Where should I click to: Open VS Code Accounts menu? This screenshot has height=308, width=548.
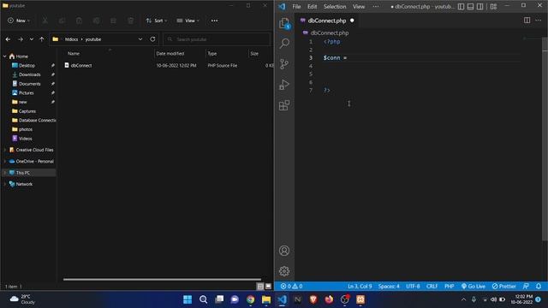pos(284,251)
